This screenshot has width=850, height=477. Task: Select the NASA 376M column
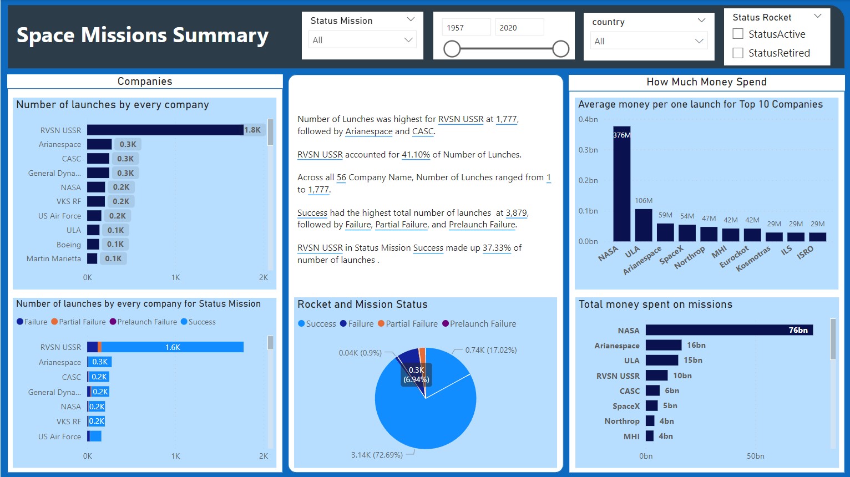pyautogui.click(x=621, y=185)
